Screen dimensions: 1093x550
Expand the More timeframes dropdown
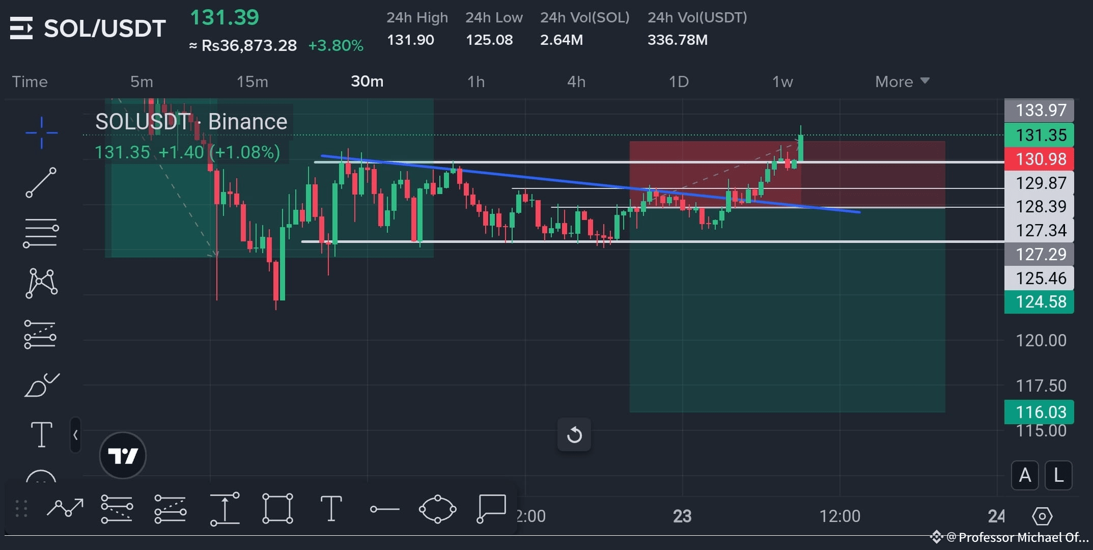coord(902,81)
